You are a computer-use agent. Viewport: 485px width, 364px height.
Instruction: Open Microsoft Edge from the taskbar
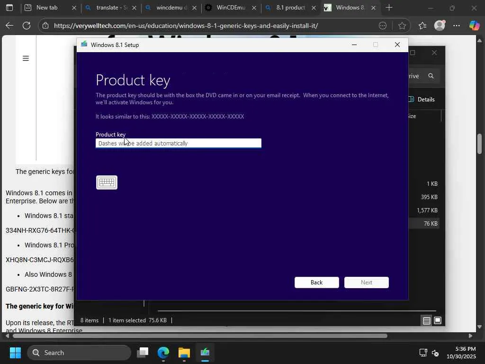click(163, 353)
